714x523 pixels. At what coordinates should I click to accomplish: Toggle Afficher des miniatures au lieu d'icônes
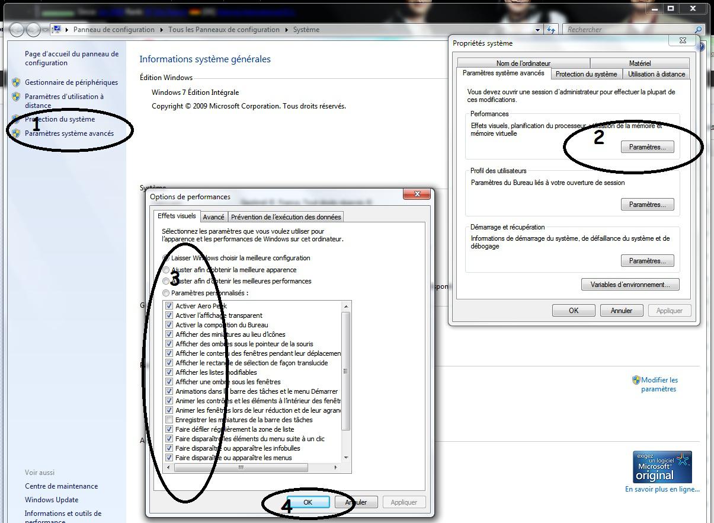(169, 334)
